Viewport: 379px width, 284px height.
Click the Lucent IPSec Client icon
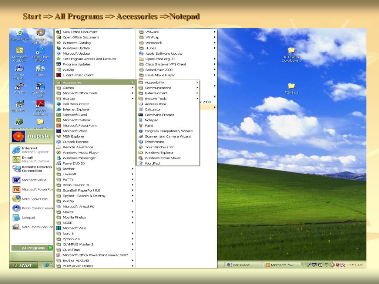[x=58, y=75]
